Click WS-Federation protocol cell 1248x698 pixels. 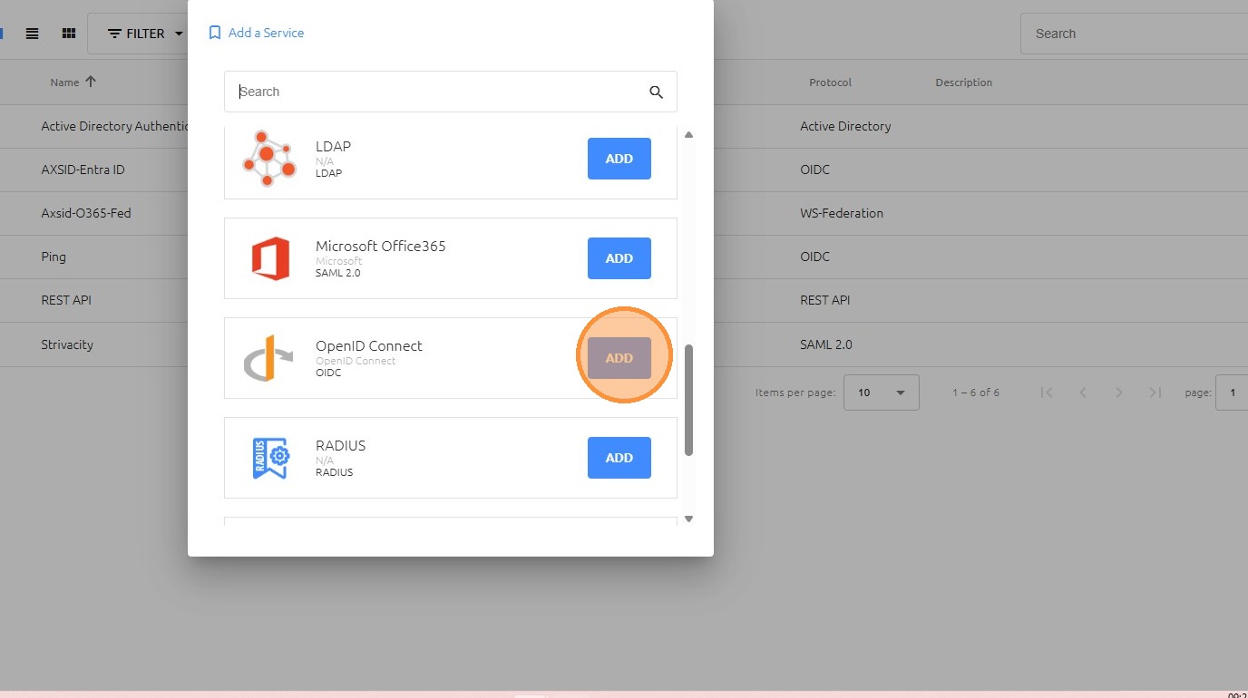[x=842, y=213]
